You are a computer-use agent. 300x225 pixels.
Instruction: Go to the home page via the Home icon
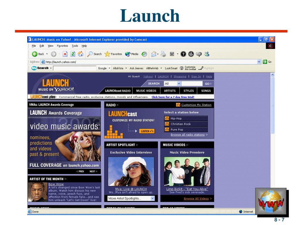click(x=81, y=54)
